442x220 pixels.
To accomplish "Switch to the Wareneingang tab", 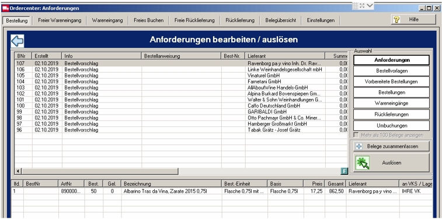I will 107,20.
